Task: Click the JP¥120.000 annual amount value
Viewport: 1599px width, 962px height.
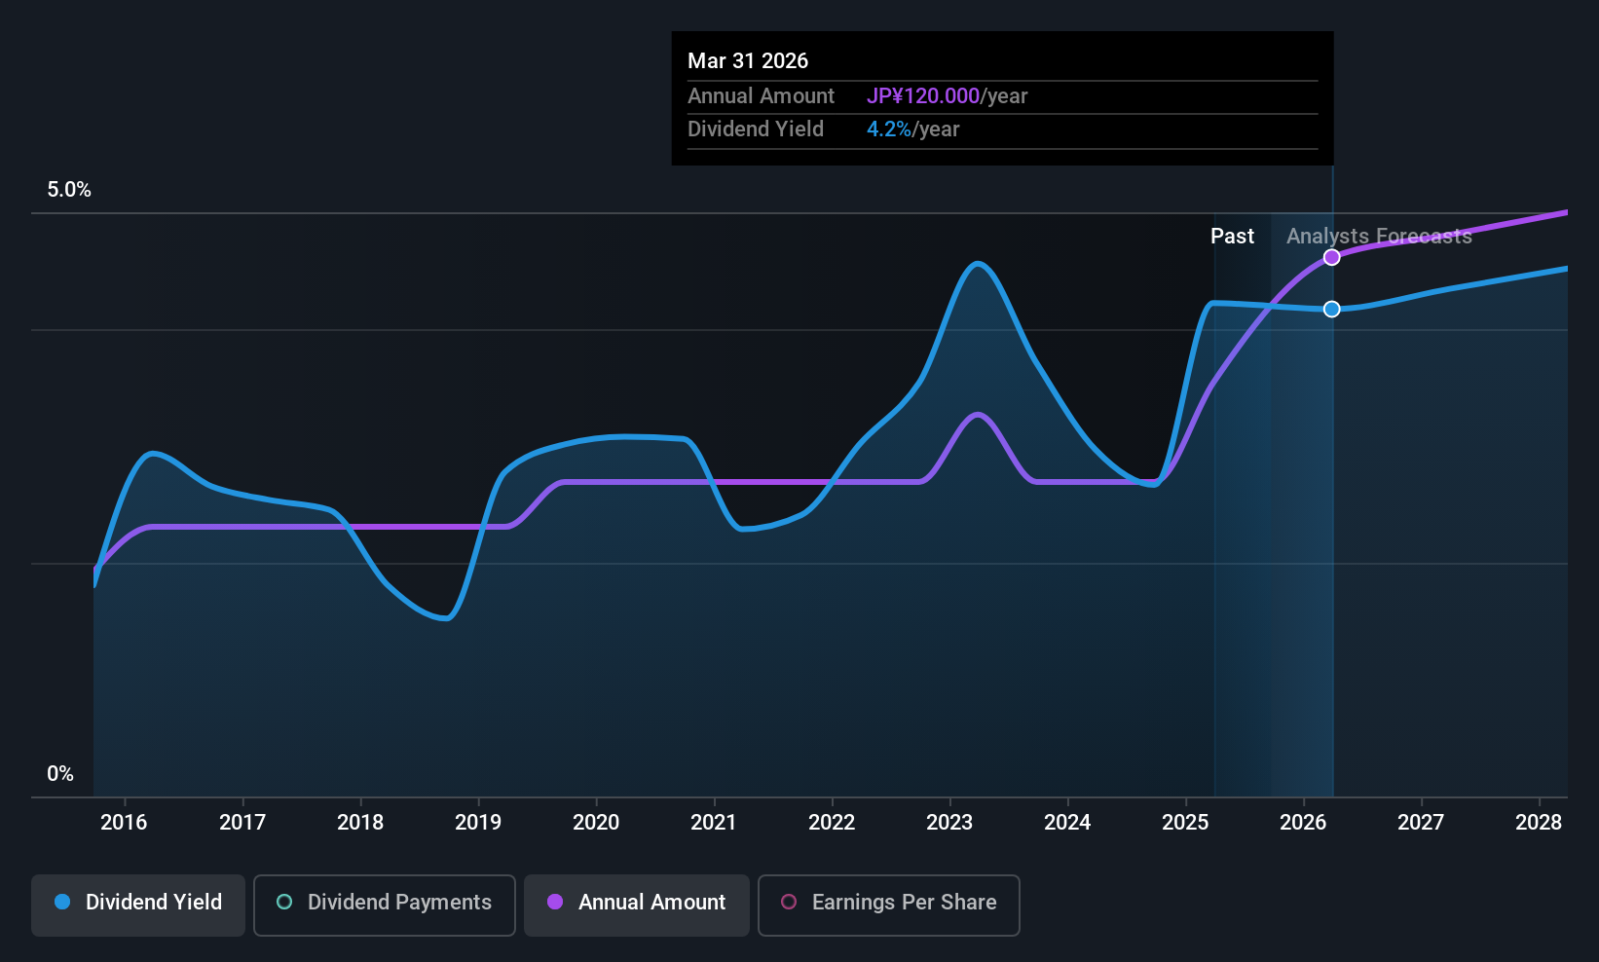Action: 923,95
